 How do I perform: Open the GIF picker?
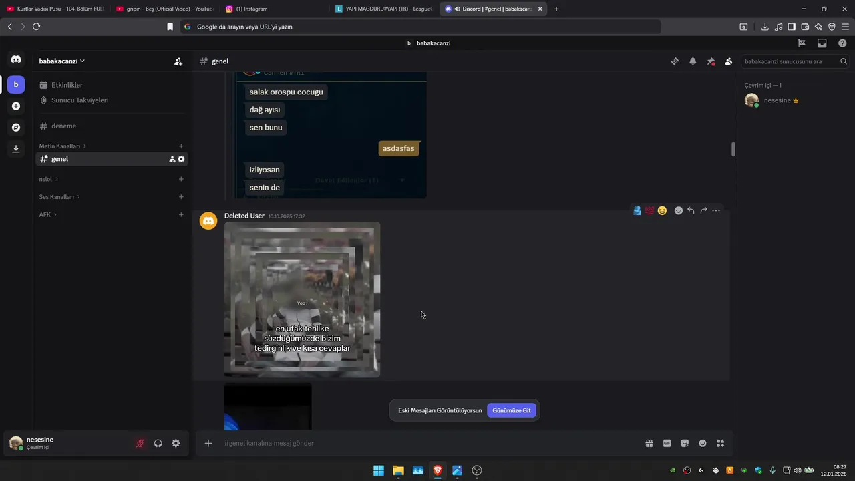coord(667,443)
